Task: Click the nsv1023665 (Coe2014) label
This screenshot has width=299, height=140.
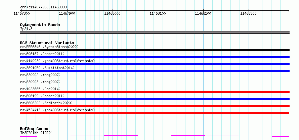Action: [40, 89]
